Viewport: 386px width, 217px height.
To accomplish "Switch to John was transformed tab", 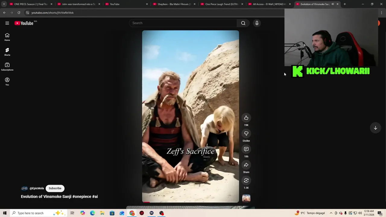I will (78, 4).
